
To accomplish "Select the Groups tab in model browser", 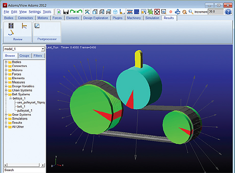I will (24, 56).
